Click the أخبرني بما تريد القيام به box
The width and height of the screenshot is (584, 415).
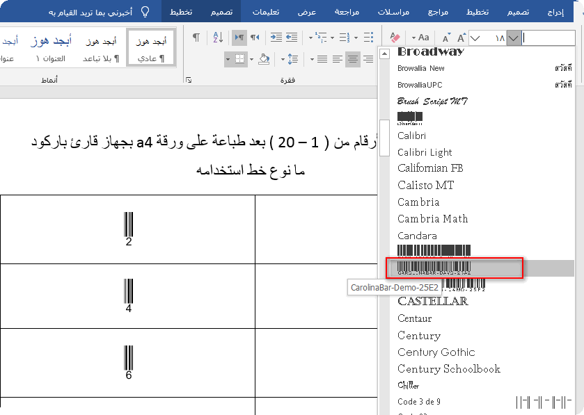click(90, 13)
